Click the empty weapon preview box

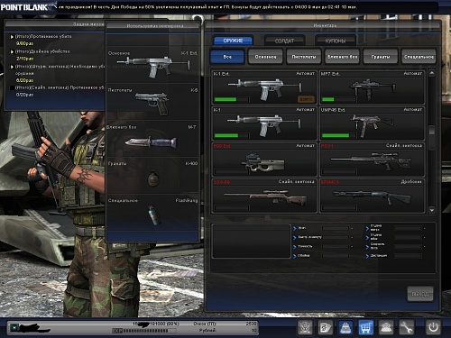[252, 241]
